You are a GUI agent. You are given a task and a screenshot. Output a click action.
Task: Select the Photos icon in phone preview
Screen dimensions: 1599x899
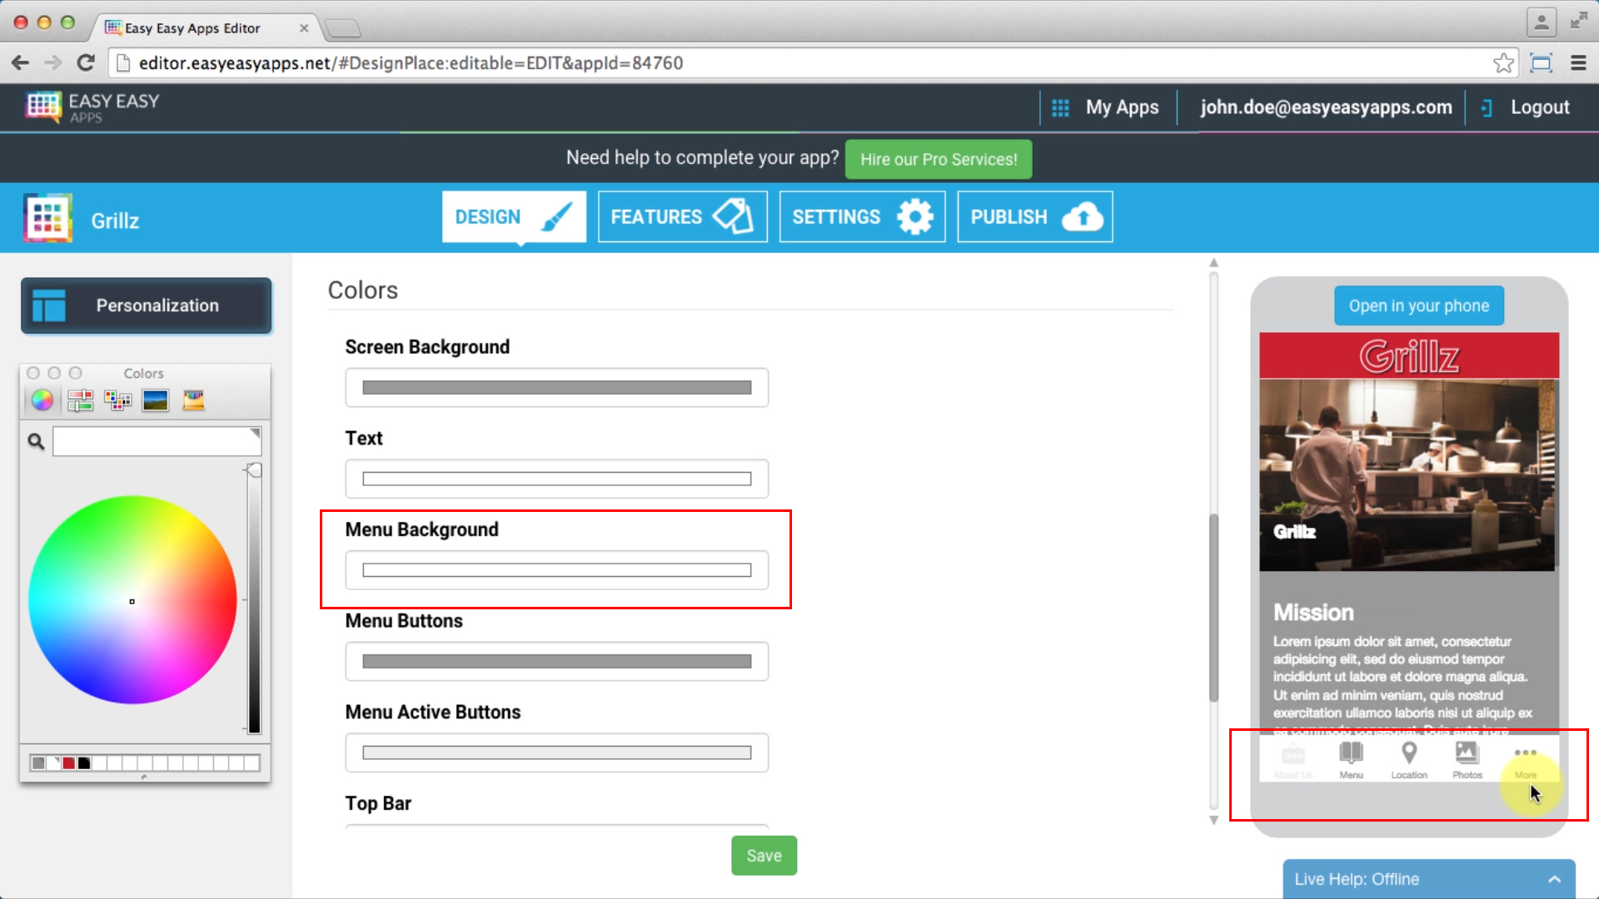pos(1467,760)
